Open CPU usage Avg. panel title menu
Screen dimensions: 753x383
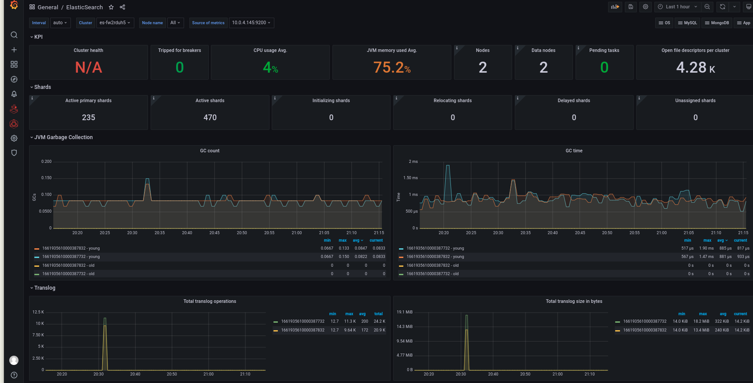coord(270,50)
